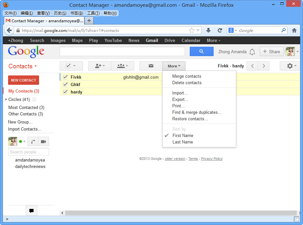
Task: Choose Import... from More menu
Action: pyautogui.click(x=180, y=93)
